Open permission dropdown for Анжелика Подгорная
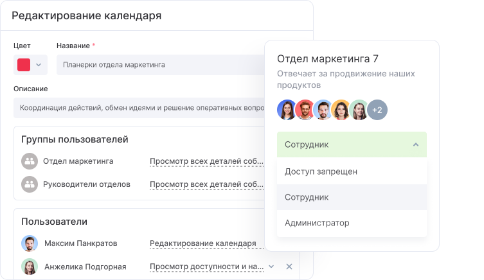The height and width of the screenshot is (280, 484). (271, 267)
